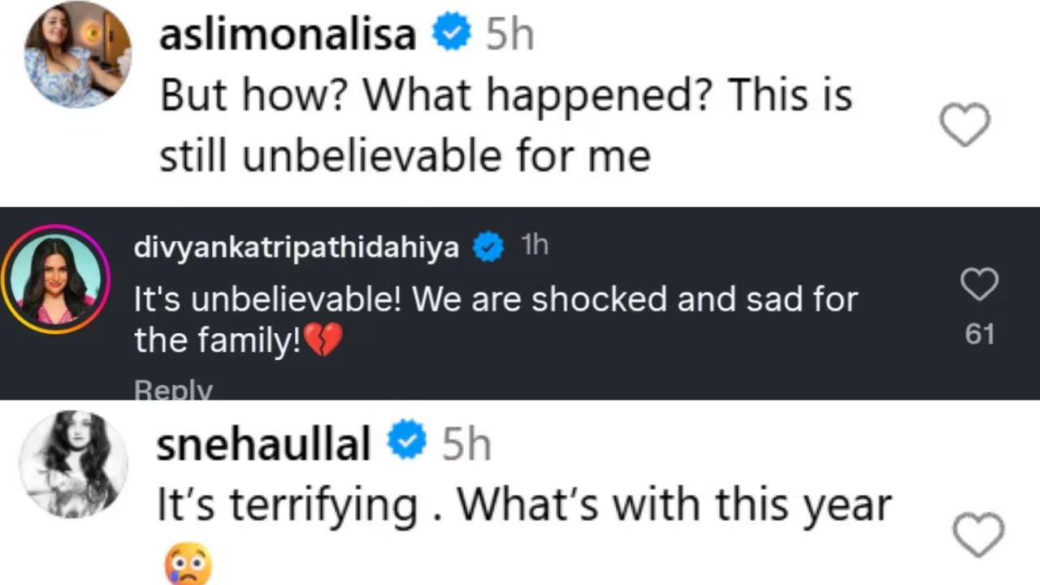The image size is (1040, 585).
Task: Tap the heart on divyankatripathidahiya's comment
Action: (979, 285)
